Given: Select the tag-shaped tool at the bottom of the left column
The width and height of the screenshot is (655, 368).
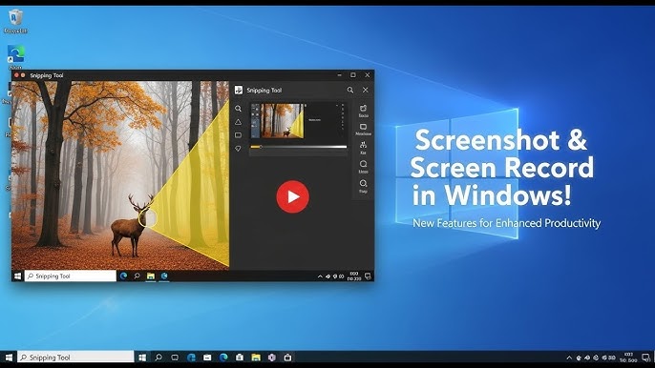Looking at the screenshot, I should (x=238, y=149).
